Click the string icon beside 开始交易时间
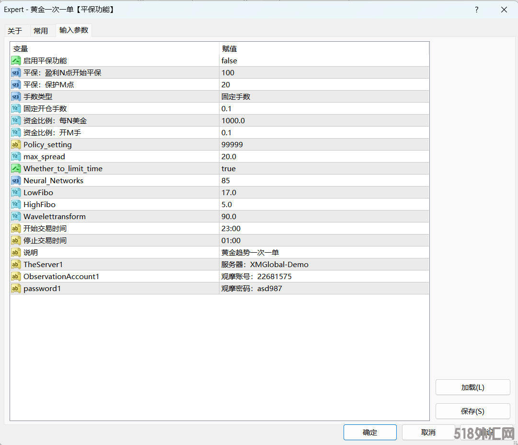Viewport: 518px width, 445px height. 16,228
